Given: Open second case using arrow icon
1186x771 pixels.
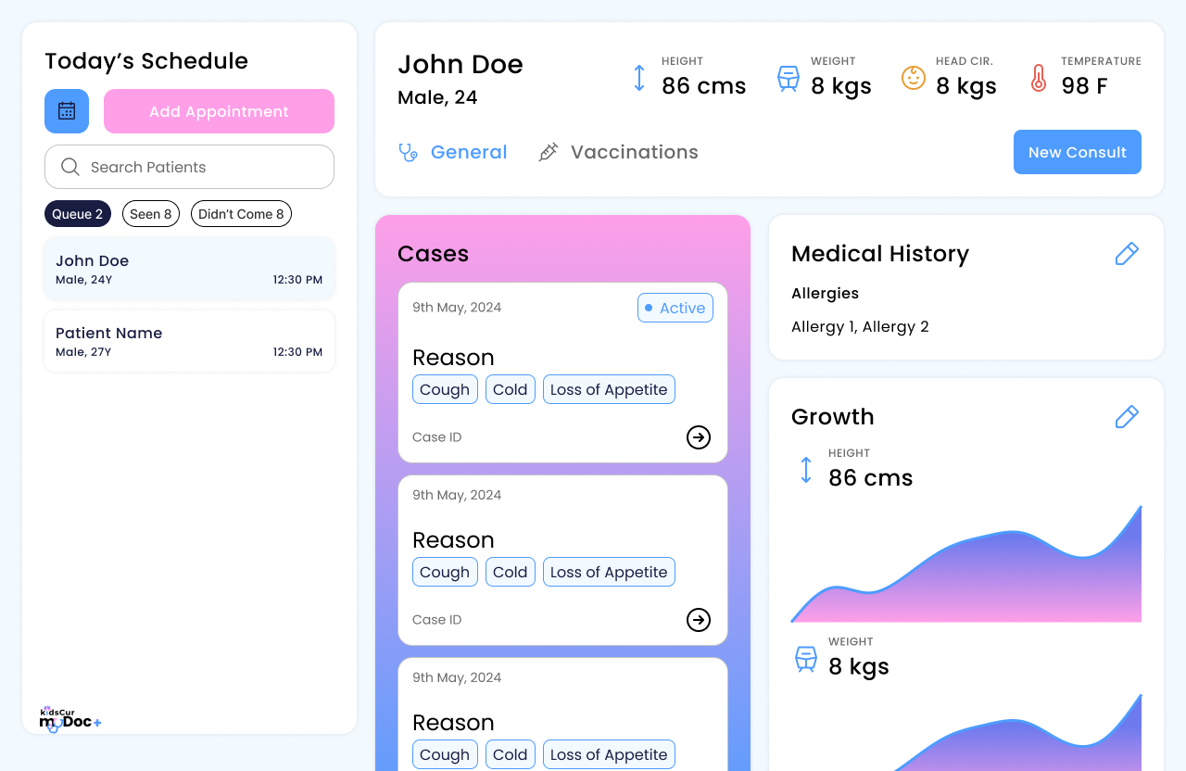Looking at the screenshot, I should [699, 620].
